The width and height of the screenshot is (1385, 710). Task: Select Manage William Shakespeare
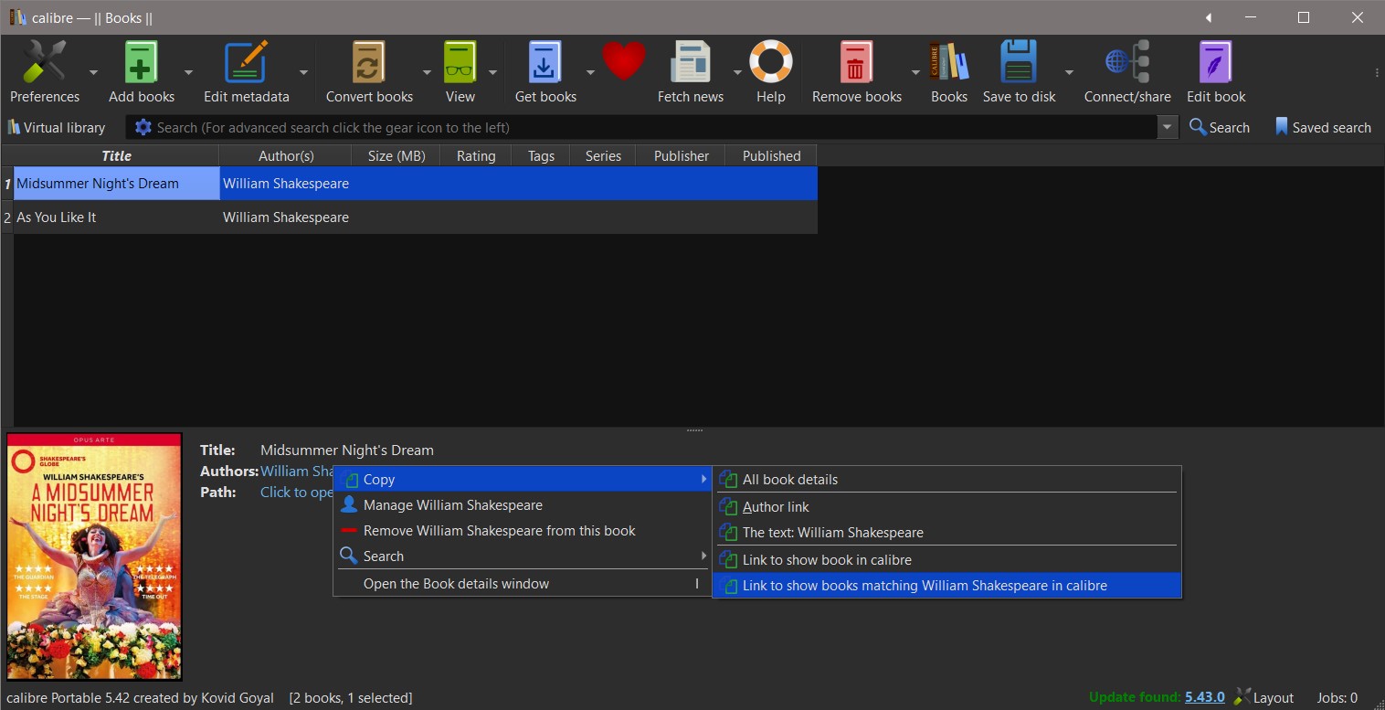point(523,504)
